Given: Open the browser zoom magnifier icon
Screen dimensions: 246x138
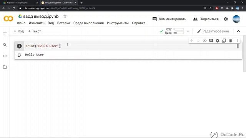Looking at the screenshot, I should 205,8.
